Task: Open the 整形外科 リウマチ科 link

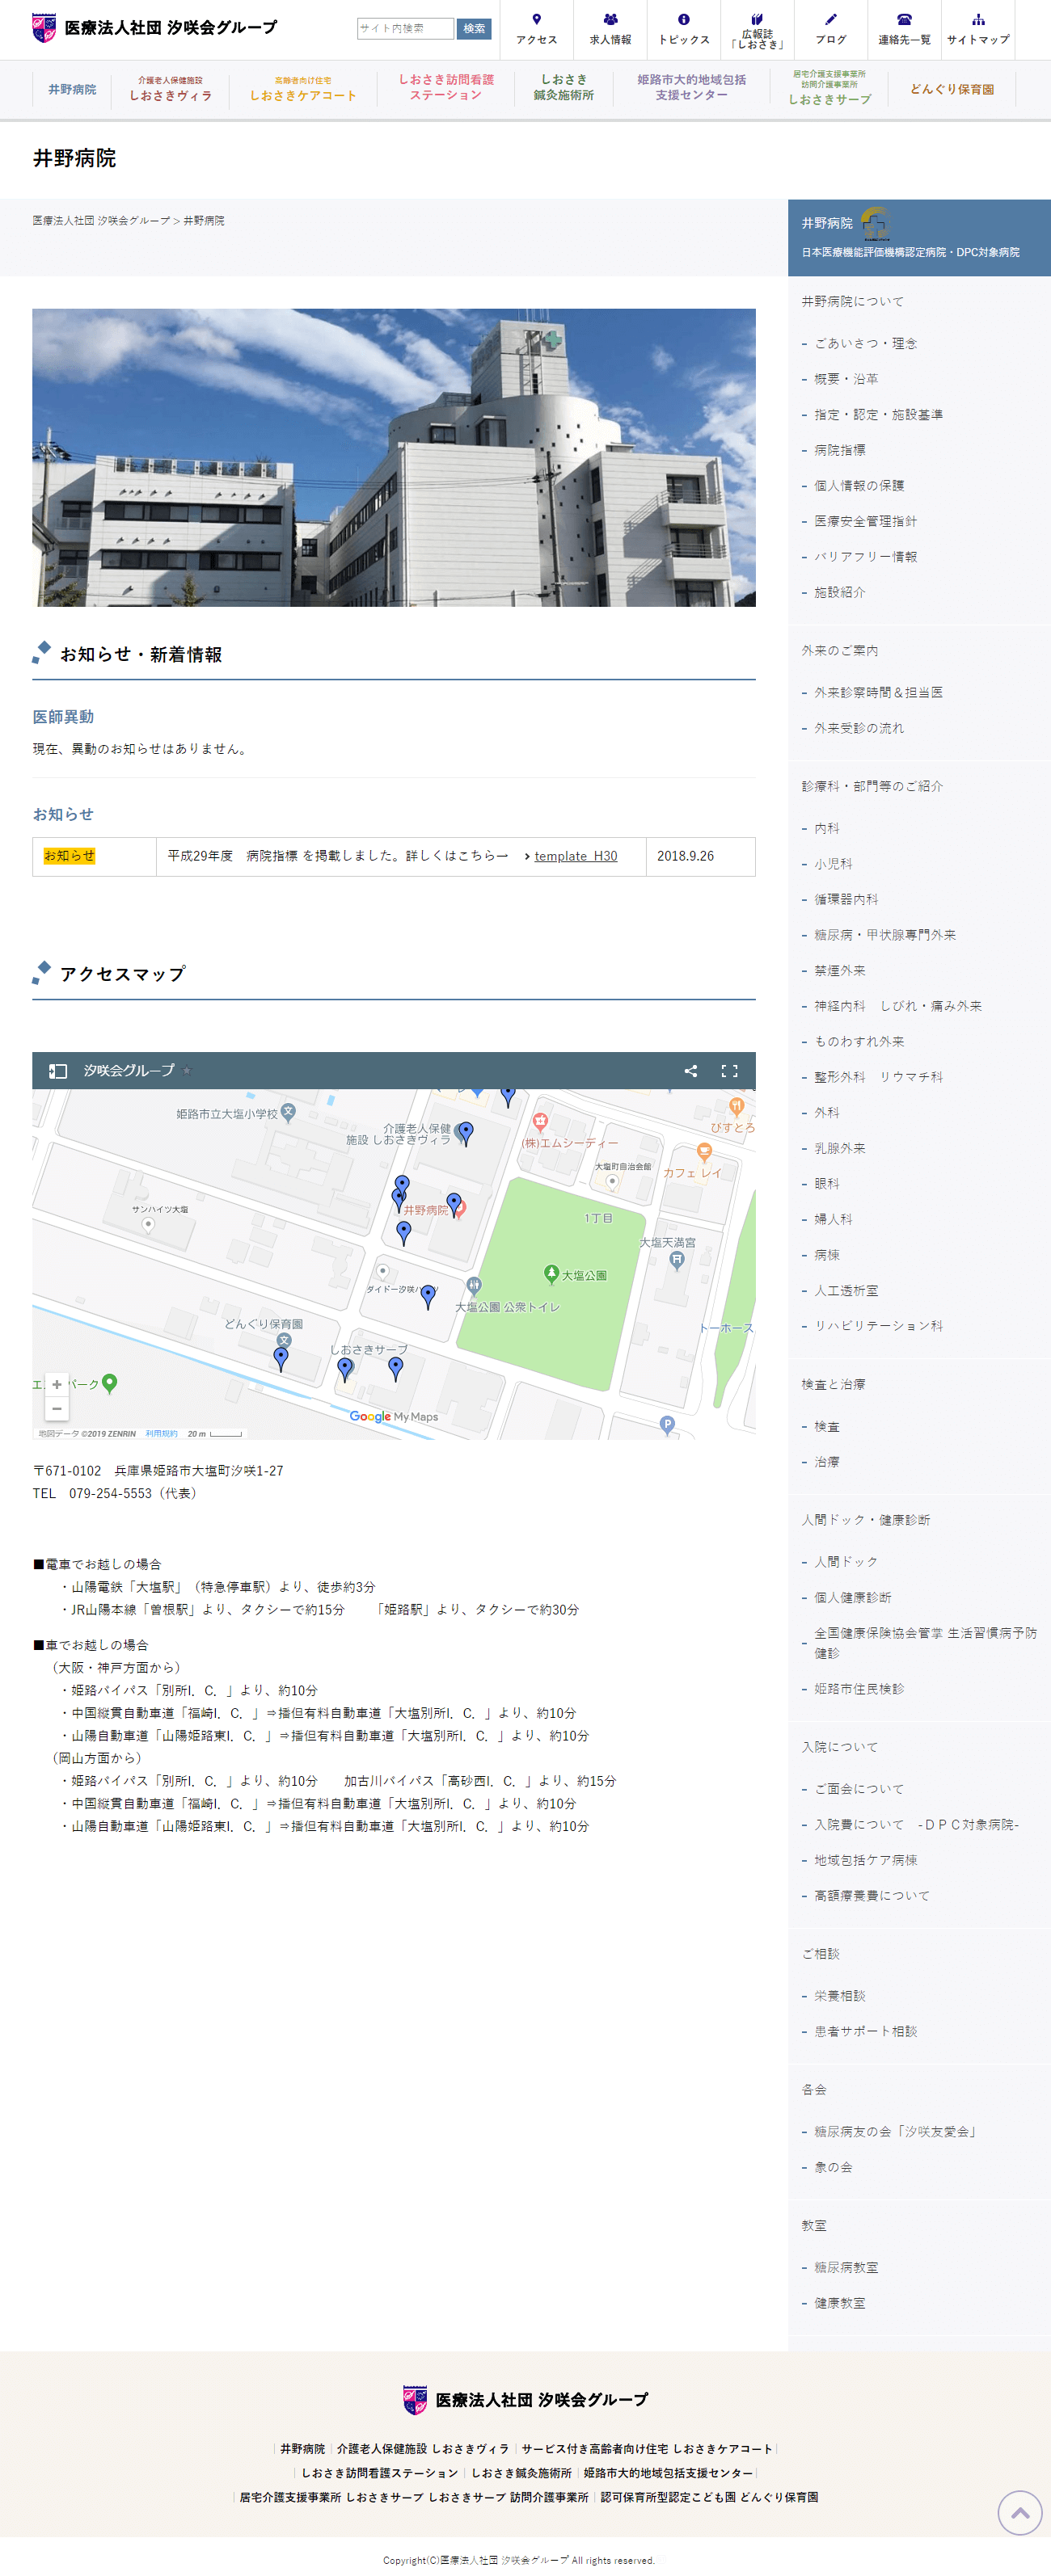Action: (878, 1077)
